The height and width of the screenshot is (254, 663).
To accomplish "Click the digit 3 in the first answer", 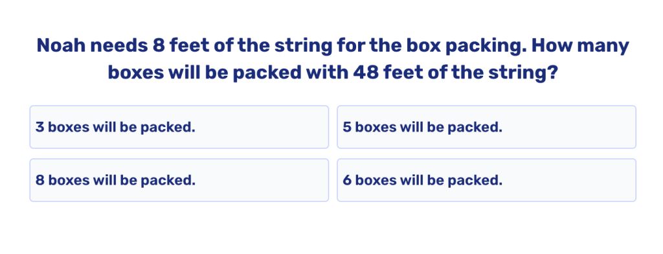I will click(39, 127).
